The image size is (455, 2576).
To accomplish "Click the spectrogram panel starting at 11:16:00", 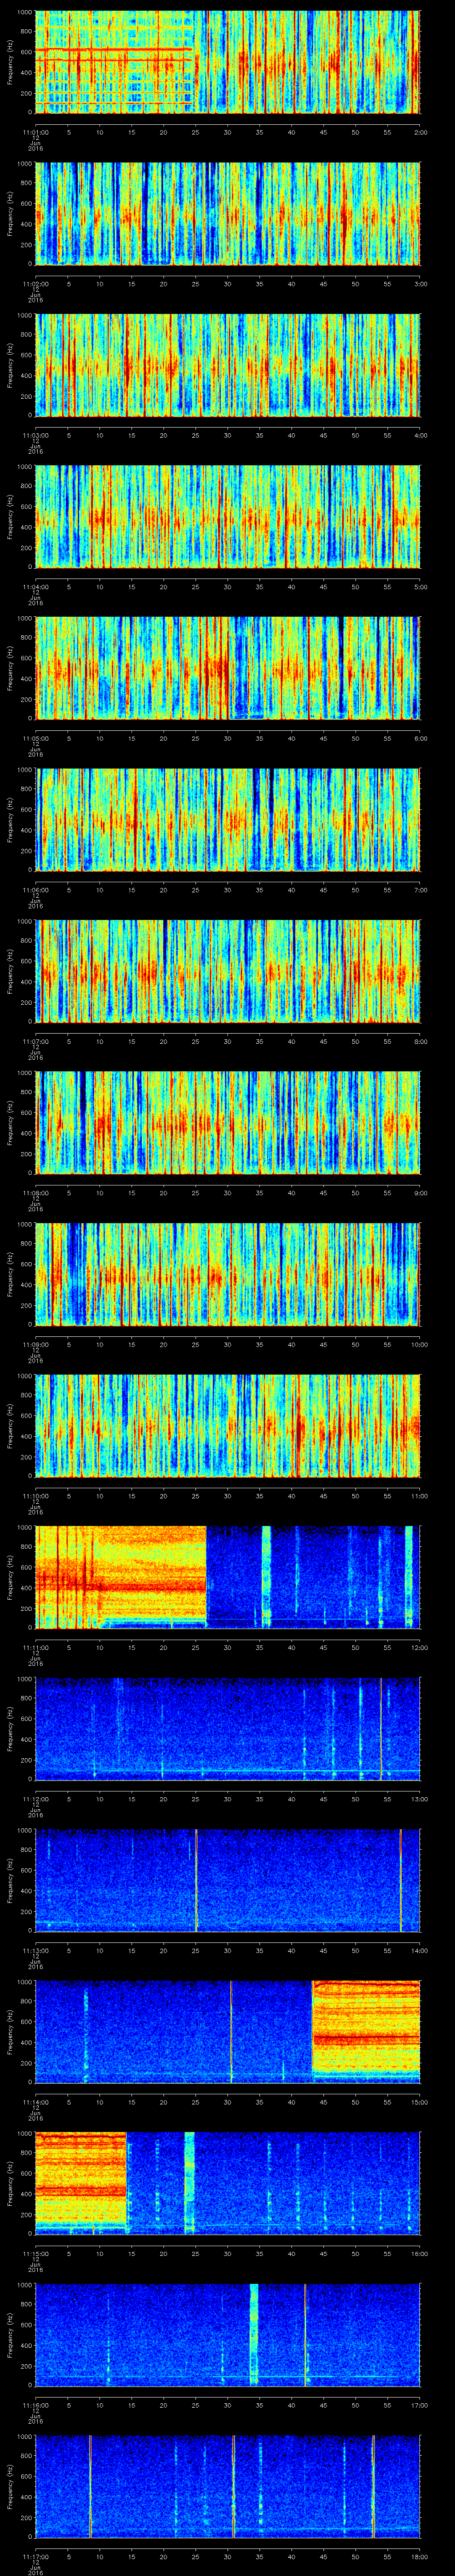I will (x=228, y=2335).
